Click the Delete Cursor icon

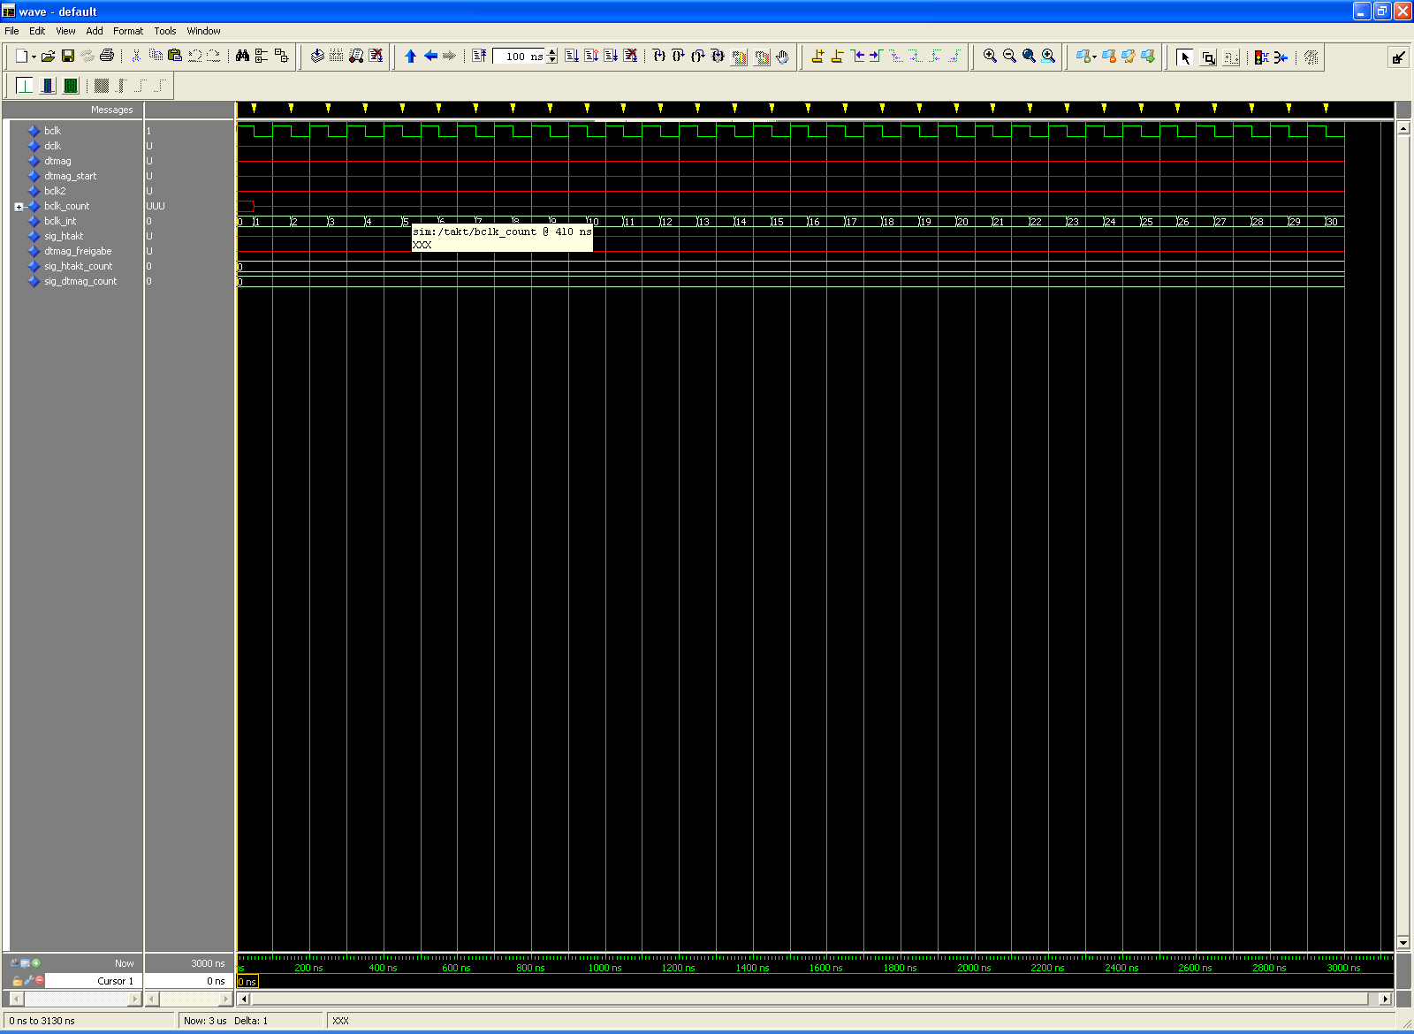pyautogui.click(x=837, y=56)
